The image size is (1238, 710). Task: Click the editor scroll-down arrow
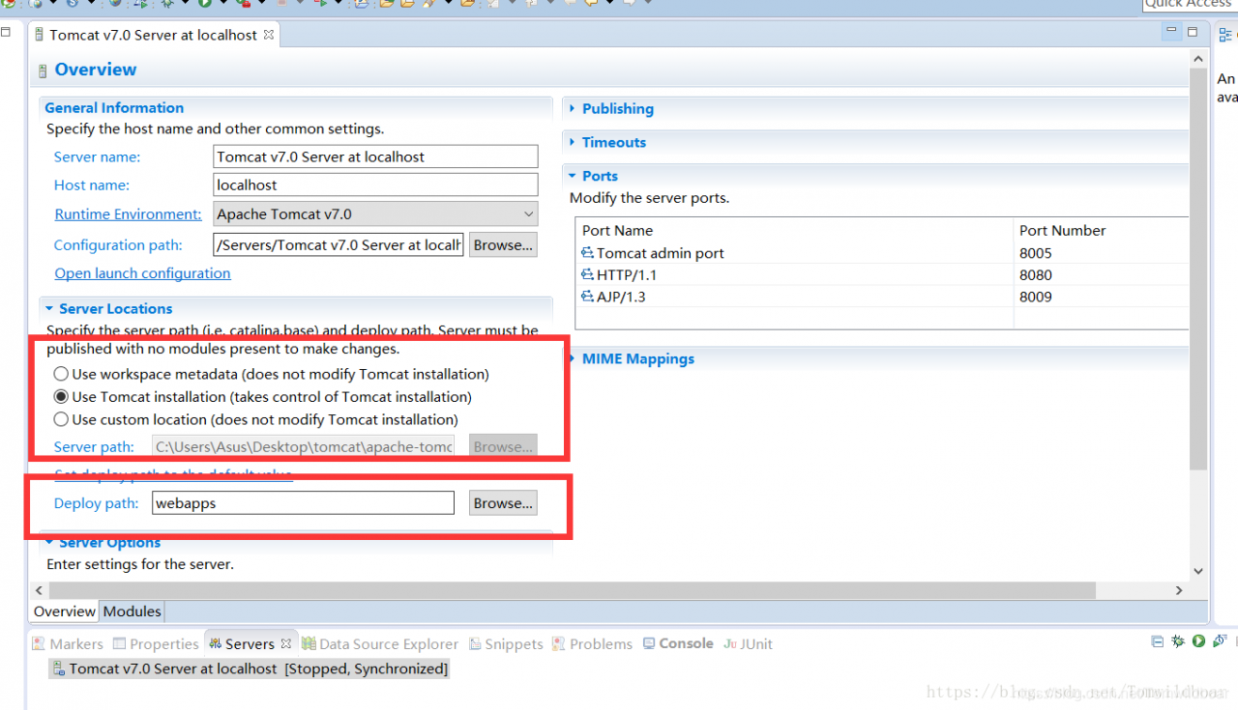[x=1199, y=571]
